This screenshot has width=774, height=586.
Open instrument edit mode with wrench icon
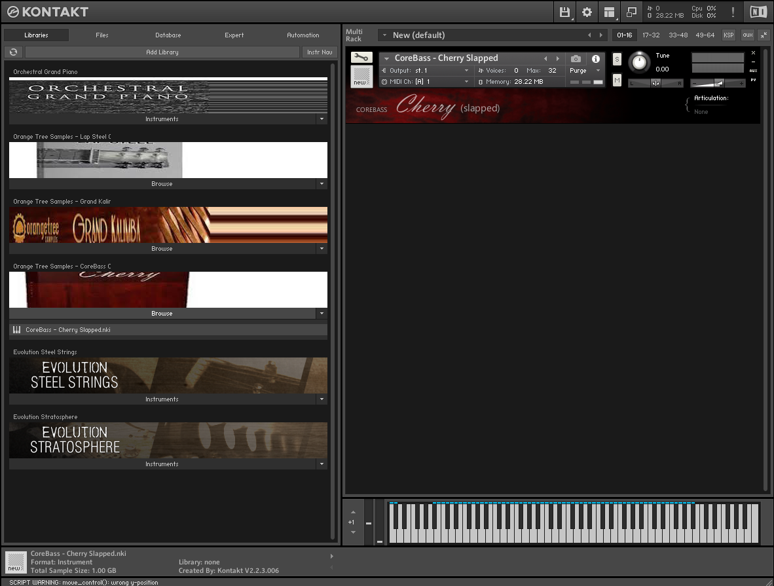[x=361, y=57]
